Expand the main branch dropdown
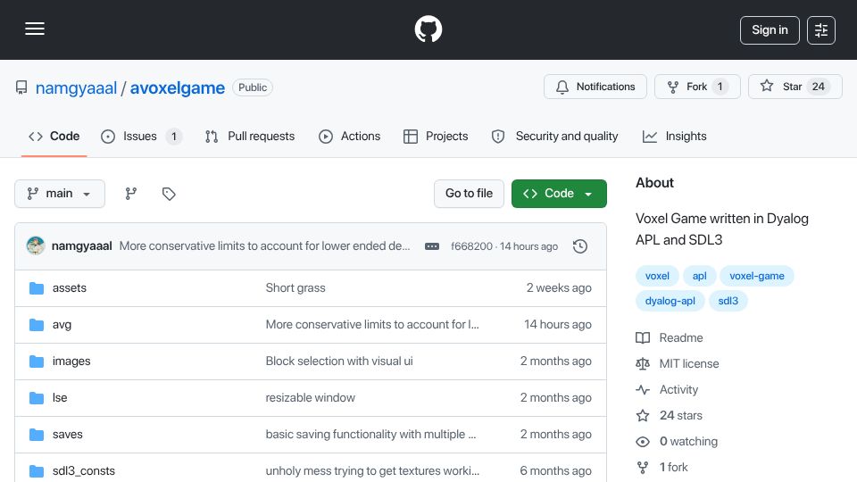The image size is (857, 482). tap(60, 194)
